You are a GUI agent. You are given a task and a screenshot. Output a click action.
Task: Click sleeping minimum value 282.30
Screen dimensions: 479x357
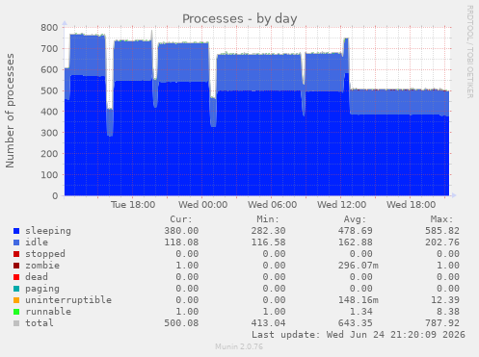[x=268, y=231]
